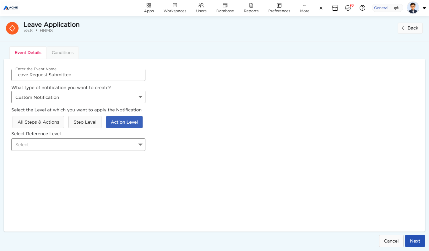This screenshot has width=429, height=251.
Task: Choose Step Level option
Action: click(x=85, y=122)
